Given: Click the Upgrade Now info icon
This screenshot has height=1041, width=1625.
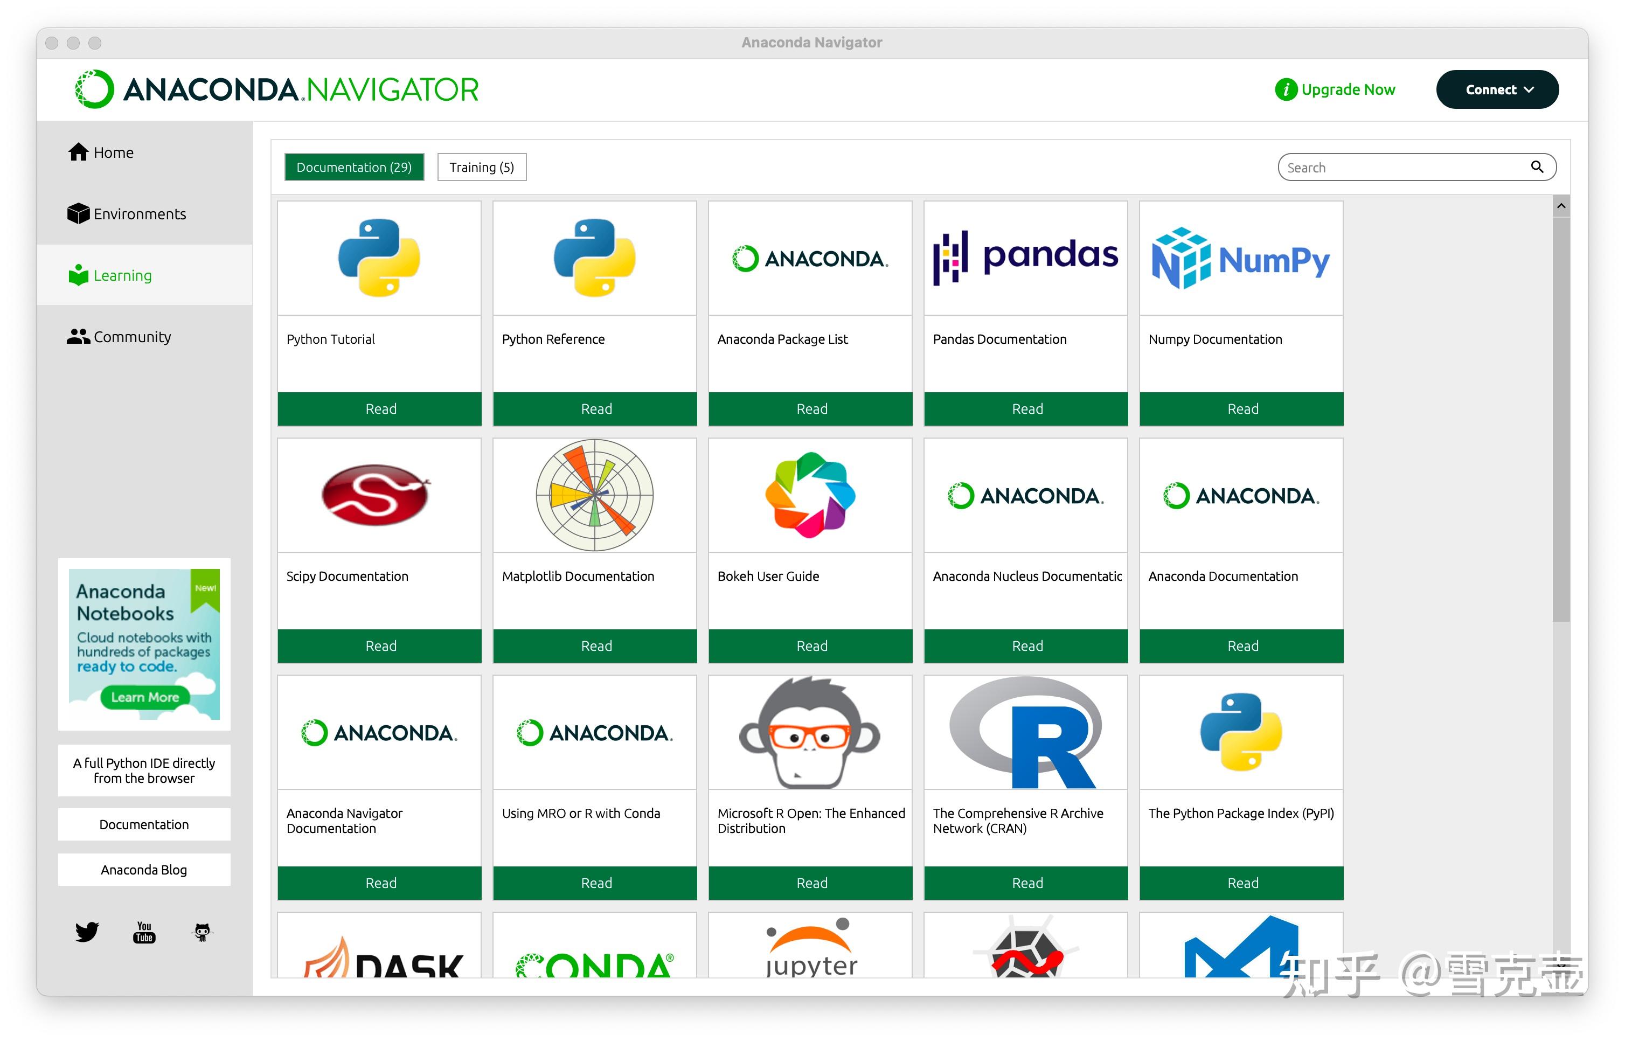Looking at the screenshot, I should pyautogui.click(x=1285, y=89).
